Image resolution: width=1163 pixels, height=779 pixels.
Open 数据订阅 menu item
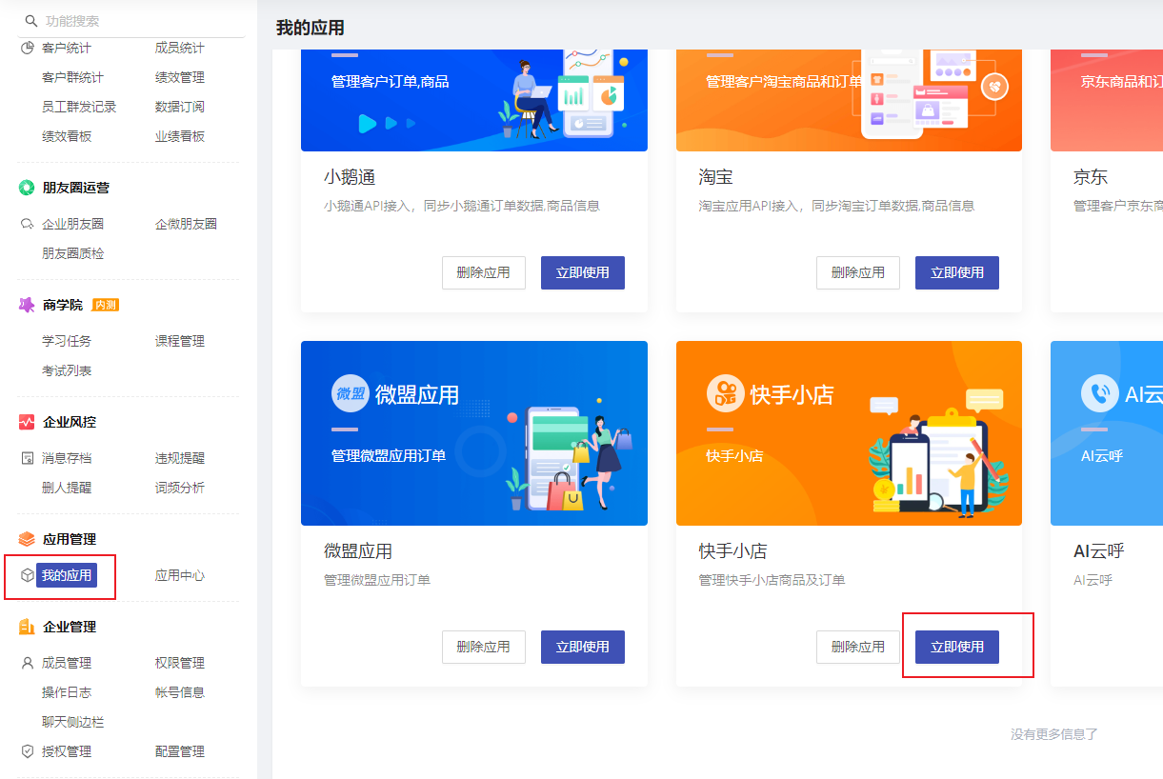[180, 107]
